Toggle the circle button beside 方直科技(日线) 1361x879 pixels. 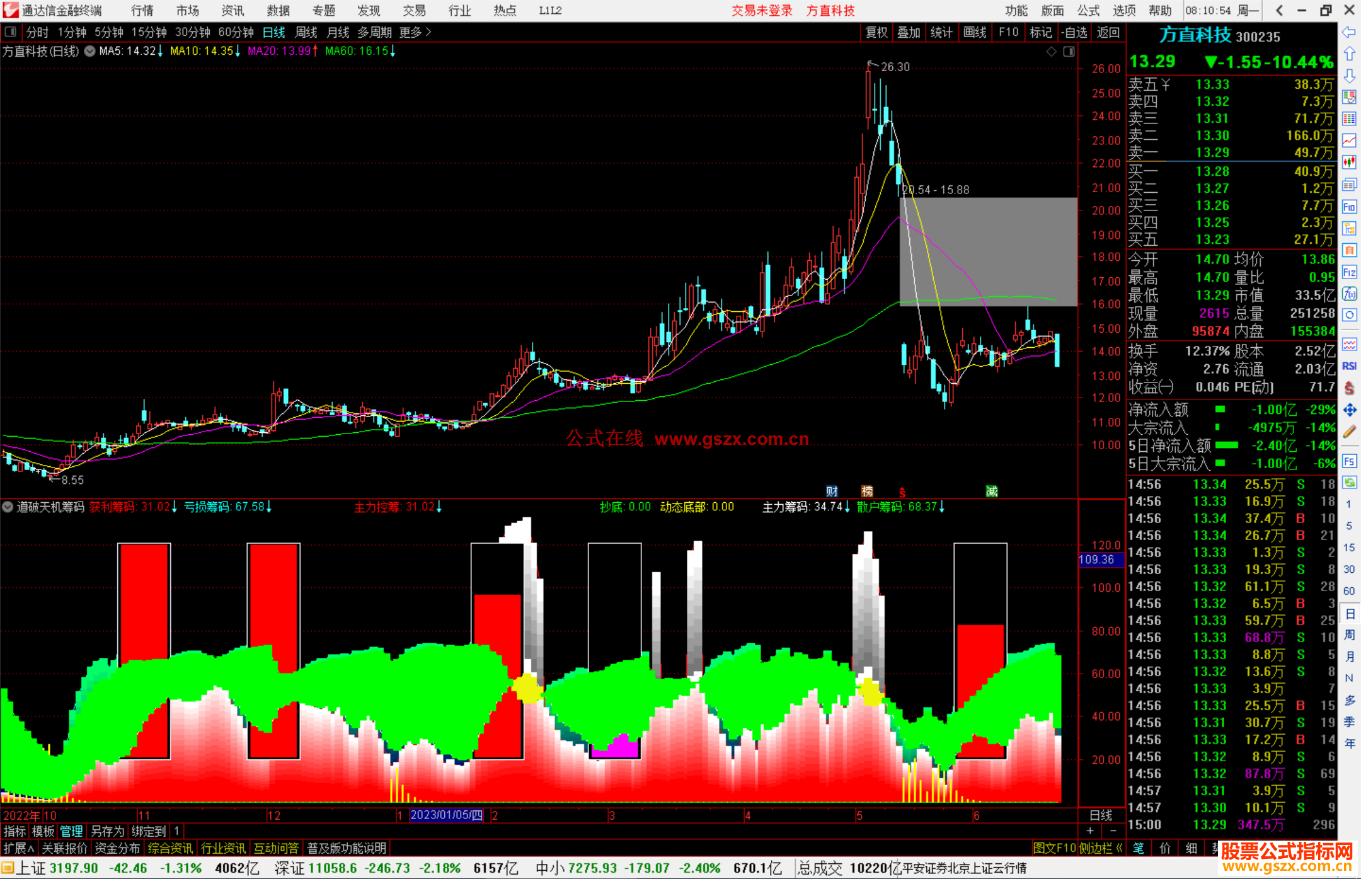90,51
